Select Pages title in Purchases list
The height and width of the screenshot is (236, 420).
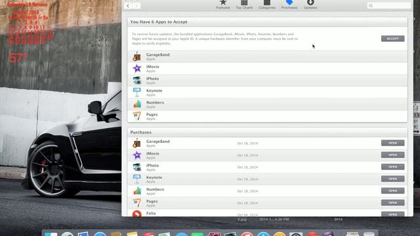(152, 201)
